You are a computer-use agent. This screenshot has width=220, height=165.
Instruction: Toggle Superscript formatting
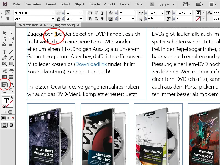[97, 13]
